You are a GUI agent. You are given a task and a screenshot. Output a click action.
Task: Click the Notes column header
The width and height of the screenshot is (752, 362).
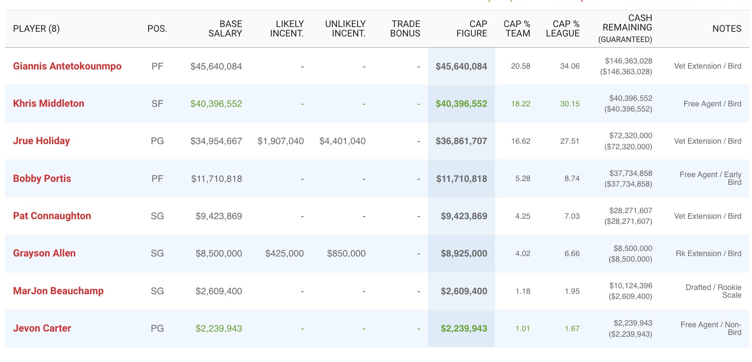727,29
